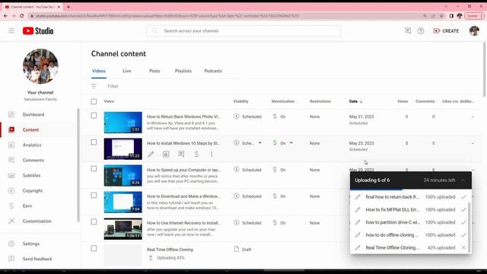
Task: Open three-dot options for Install Windows 10 video
Action: (x=212, y=154)
